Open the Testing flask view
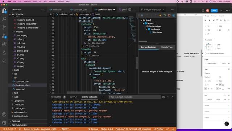This screenshot has width=232, height=131. (x=4, y=52)
